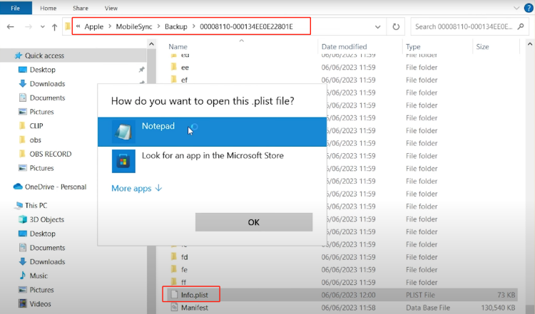Click the 00008110-000134EE0E22801E breadcrumb segment
This screenshot has width=535, height=314.
[246, 26]
